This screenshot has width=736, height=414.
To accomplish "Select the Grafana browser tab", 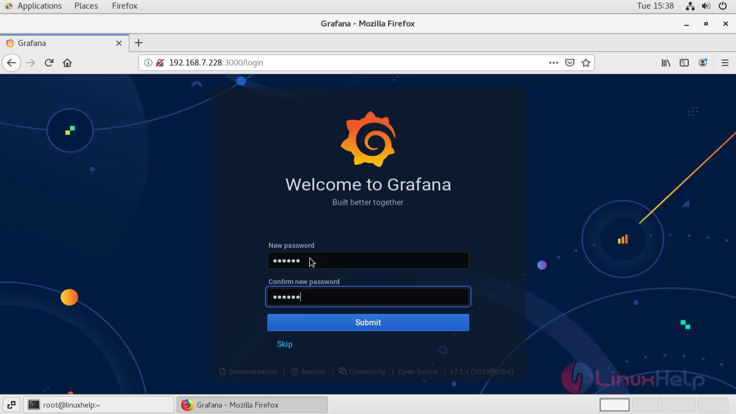I will [x=64, y=43].
